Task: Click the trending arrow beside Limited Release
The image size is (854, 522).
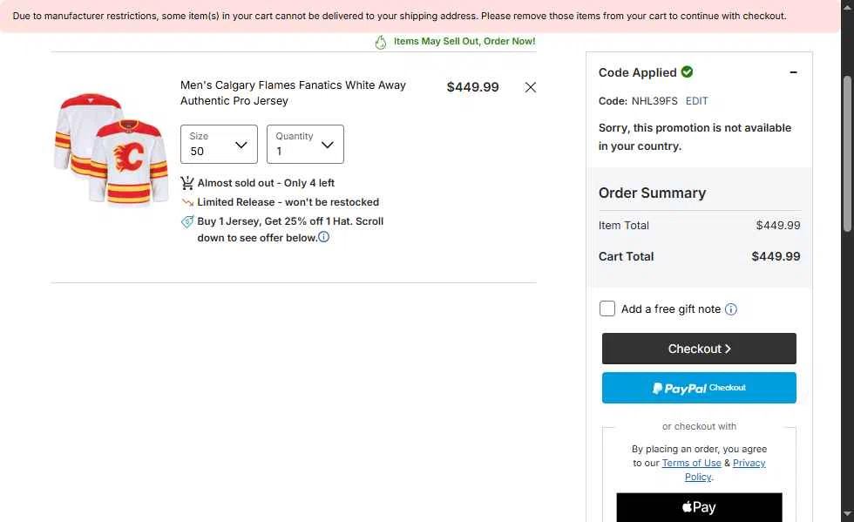Action: tap(187, 202)
